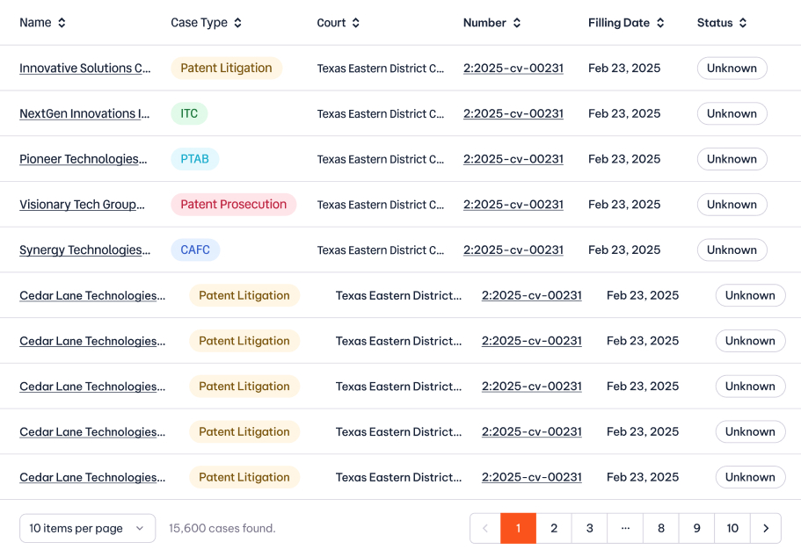Sort by Court column arrows
The height and width of the screenshot is (557, 801).
point(355,23)
